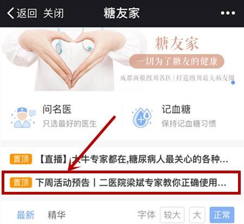Image resolution: width=244 pixels, height=224 pixels.
Task: Select 较大 font size option
Action: coord(172,215)
